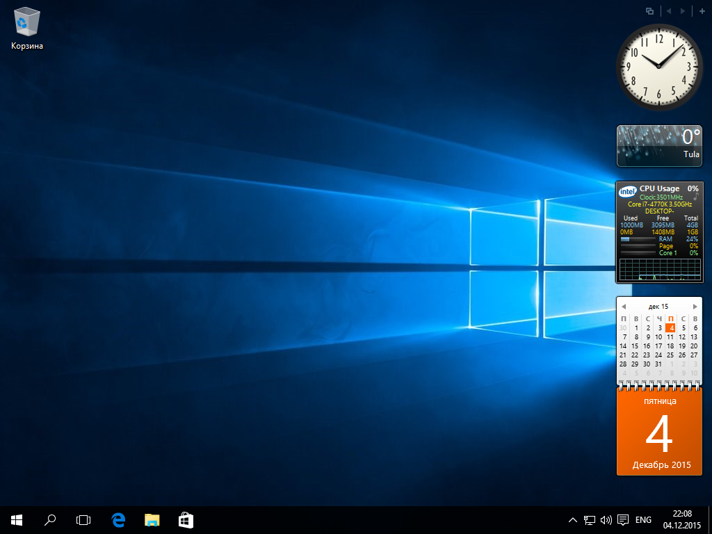Open Task View from the taskbar
The width and height of the screenshot is (712, 534).
pos(83,520)
